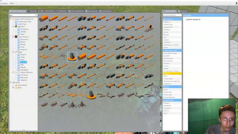238x134 pixels.
Task: Collapse the Team Fortress 2 tree node
Action: click(13, 36)
